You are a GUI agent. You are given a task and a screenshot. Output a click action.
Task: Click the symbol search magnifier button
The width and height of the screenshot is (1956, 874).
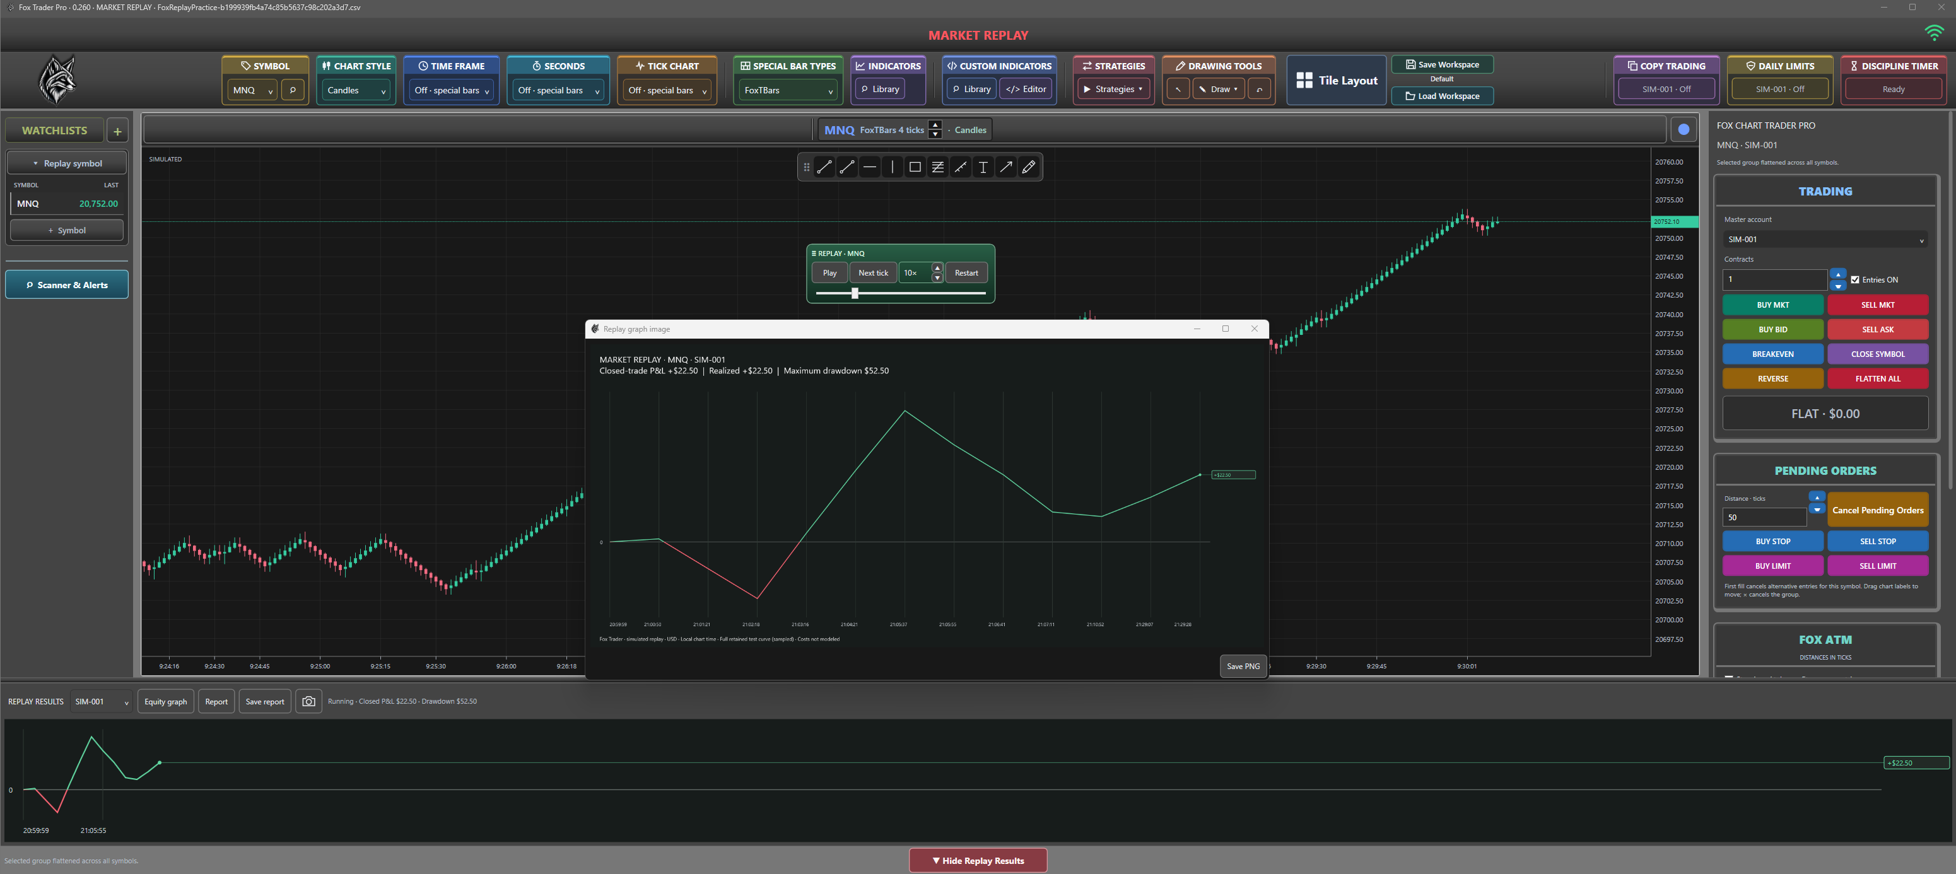pos(292,90)
